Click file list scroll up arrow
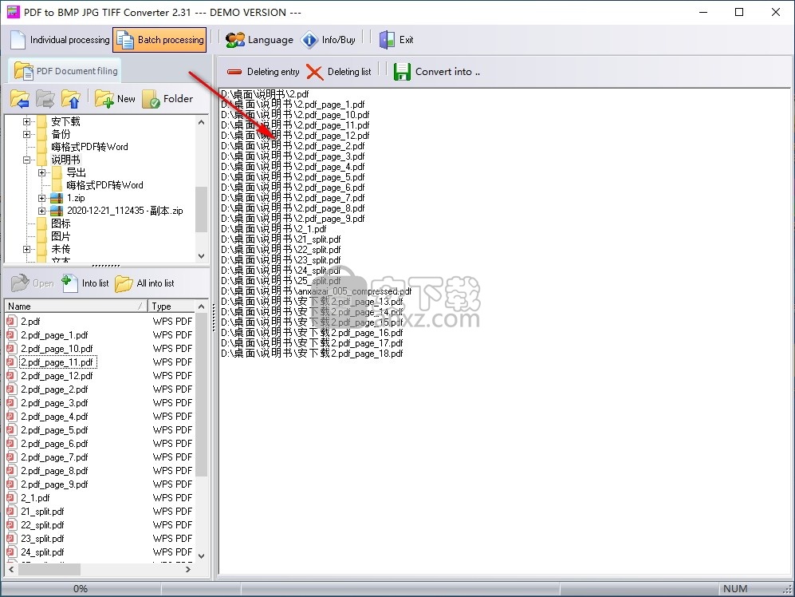The image size is (795, 597). [x=201, y=306]
